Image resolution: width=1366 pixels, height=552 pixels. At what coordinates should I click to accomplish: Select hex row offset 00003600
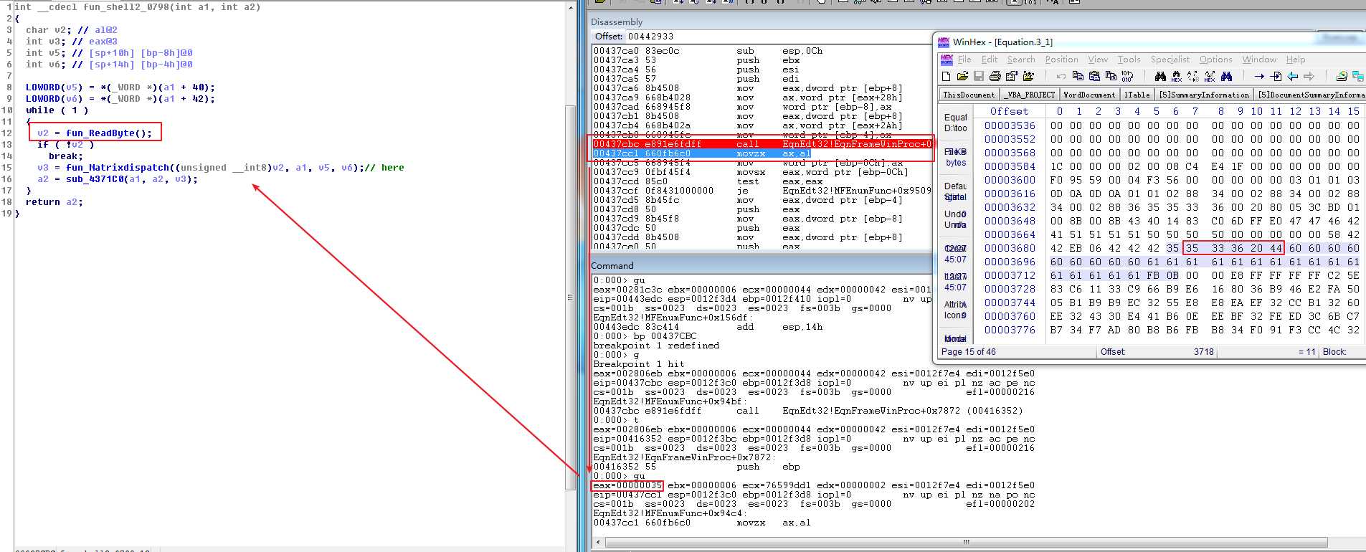point(1010,180)
